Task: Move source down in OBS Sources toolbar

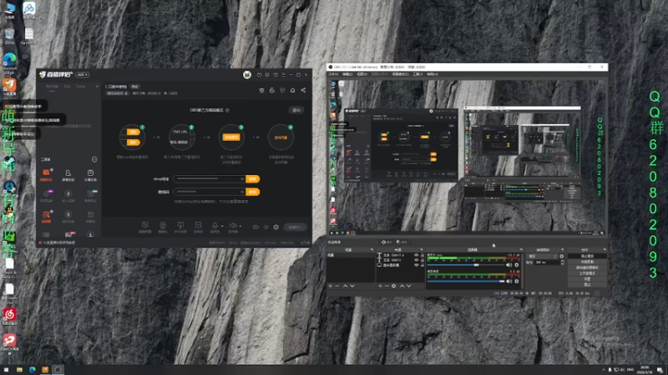Action: point(409,286)
